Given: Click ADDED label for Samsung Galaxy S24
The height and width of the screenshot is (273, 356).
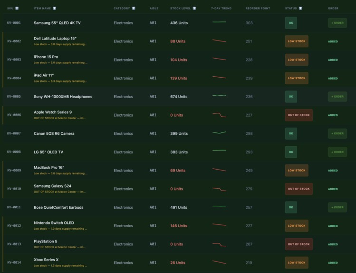Looking at the screenshot, I should pyautogui.click(x=333, y=189).
